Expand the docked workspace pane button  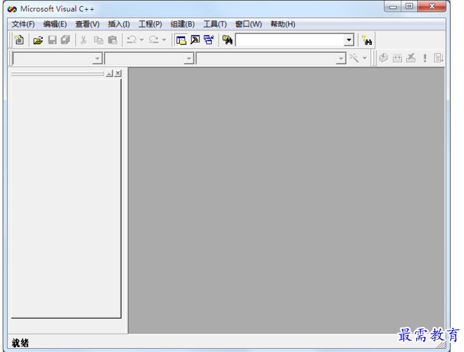tap(109, 73)
